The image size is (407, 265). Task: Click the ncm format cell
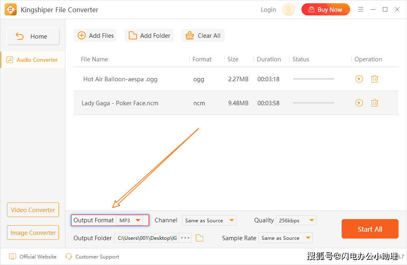[199, 103]
